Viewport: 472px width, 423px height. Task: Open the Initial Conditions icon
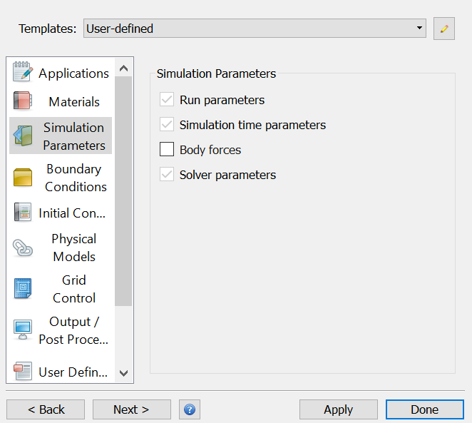[x=23, y=212]
